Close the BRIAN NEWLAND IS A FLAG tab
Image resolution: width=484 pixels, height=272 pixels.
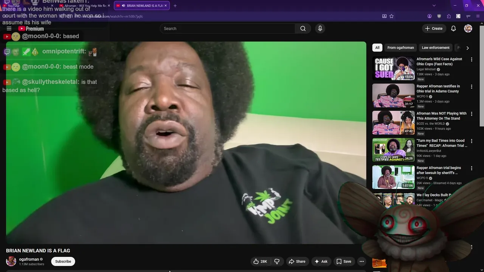click(165, 6)
